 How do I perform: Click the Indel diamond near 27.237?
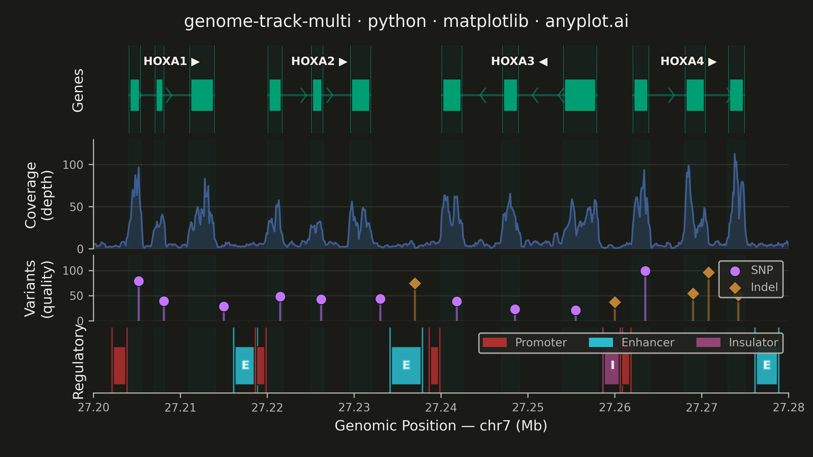(415, 284)
